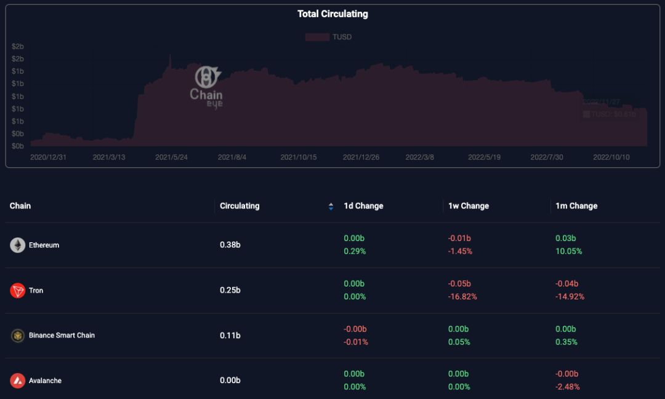Click the Total Circulating chart title
The image size is (665, 399).
coord(332,14)
